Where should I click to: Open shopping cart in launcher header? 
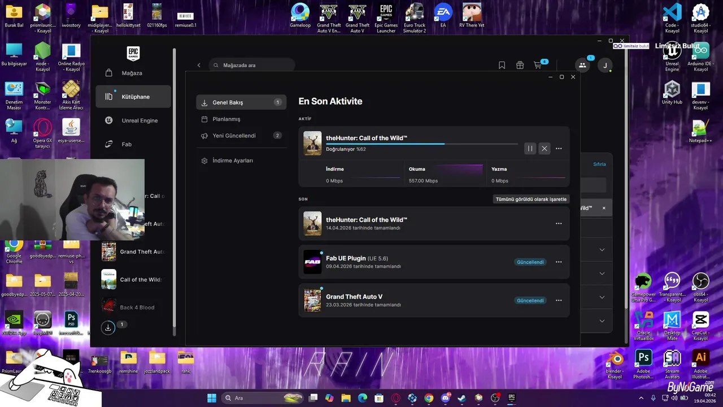pyautogui.click(x=538, y=65)
